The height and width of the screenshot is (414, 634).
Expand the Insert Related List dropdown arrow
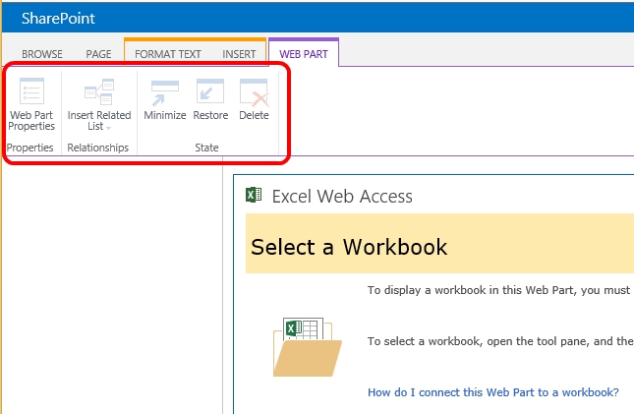pos(108,128)
